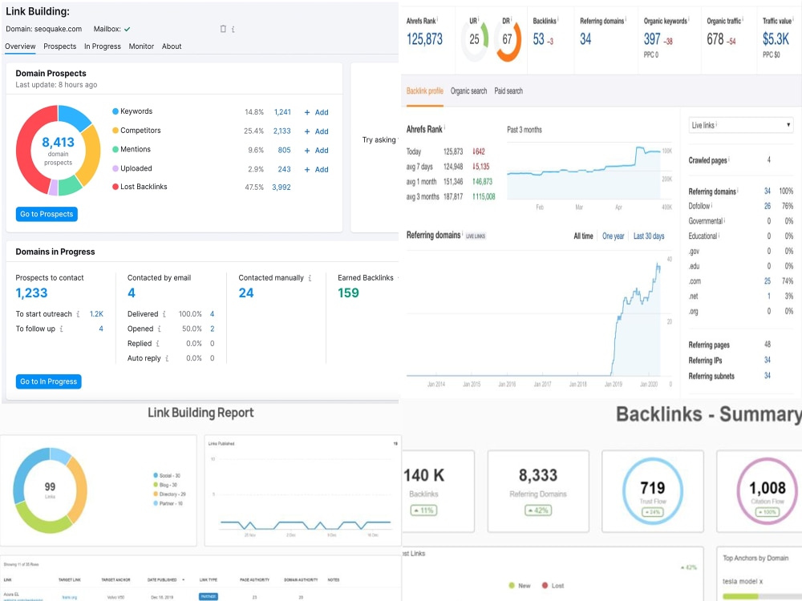Select the Paid search tab
The height and width of the screenshot is (601, 802).
(508, 91)
